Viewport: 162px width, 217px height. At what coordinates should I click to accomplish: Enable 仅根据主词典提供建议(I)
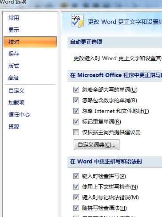(76, 132)
